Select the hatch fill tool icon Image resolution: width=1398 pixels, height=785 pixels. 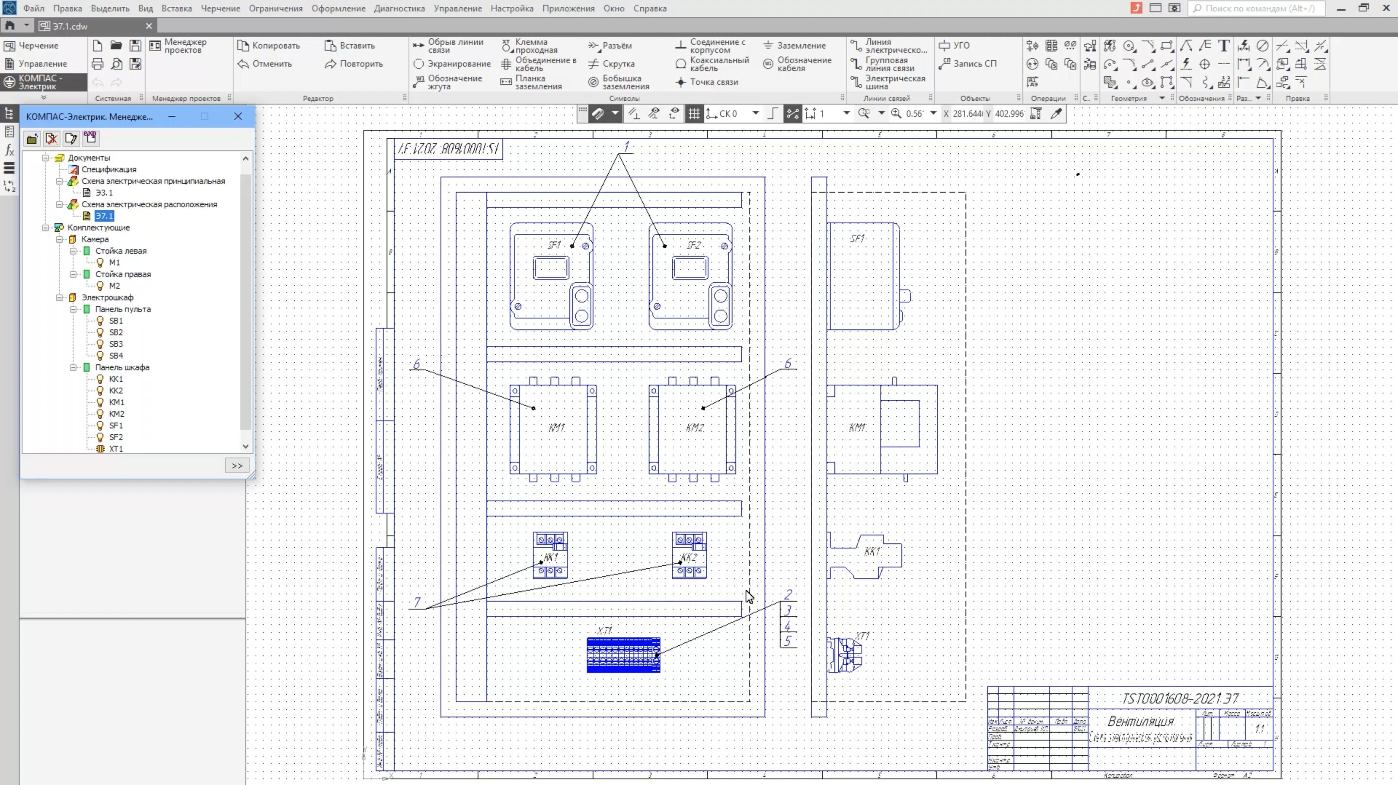[1110, 82]
